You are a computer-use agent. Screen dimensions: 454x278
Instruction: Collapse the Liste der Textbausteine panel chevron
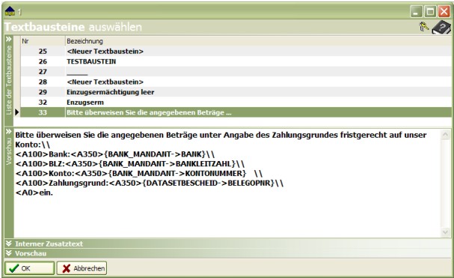click(9, 39)
